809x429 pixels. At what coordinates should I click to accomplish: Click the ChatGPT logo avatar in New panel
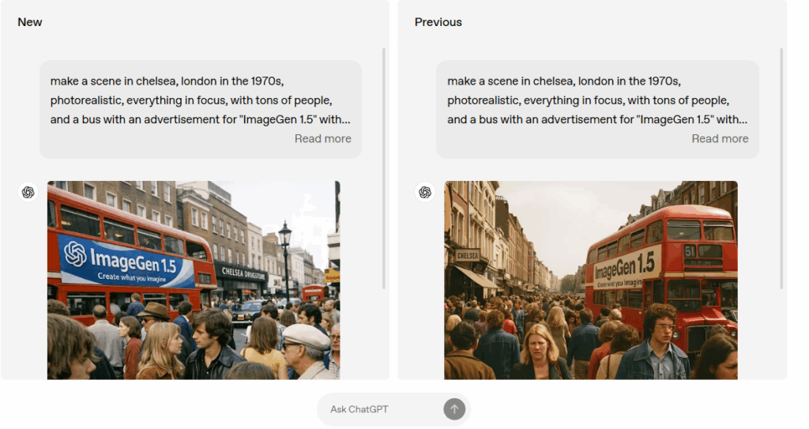(x=28, y=192)
